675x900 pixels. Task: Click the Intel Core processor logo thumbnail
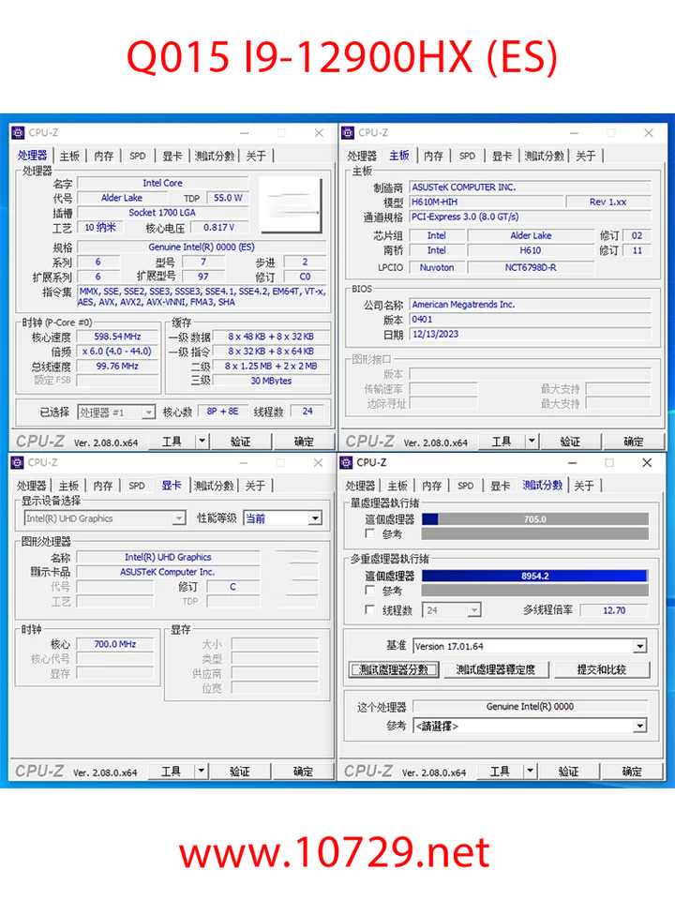click(291, 204)
